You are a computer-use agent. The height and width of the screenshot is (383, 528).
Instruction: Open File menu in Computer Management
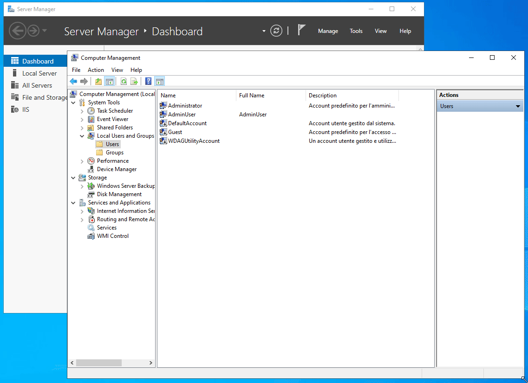pyautogui.click(x=76, y=70)
